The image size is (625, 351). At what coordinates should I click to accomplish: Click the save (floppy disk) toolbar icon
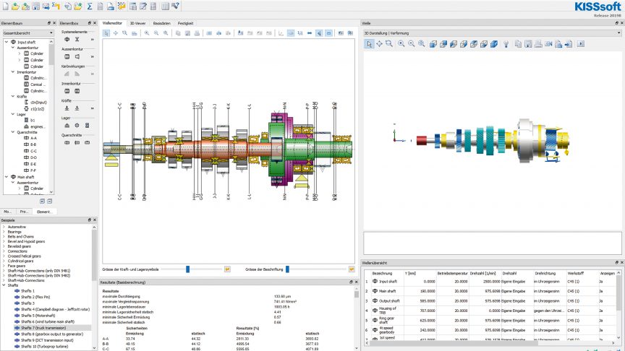(36, 6)
